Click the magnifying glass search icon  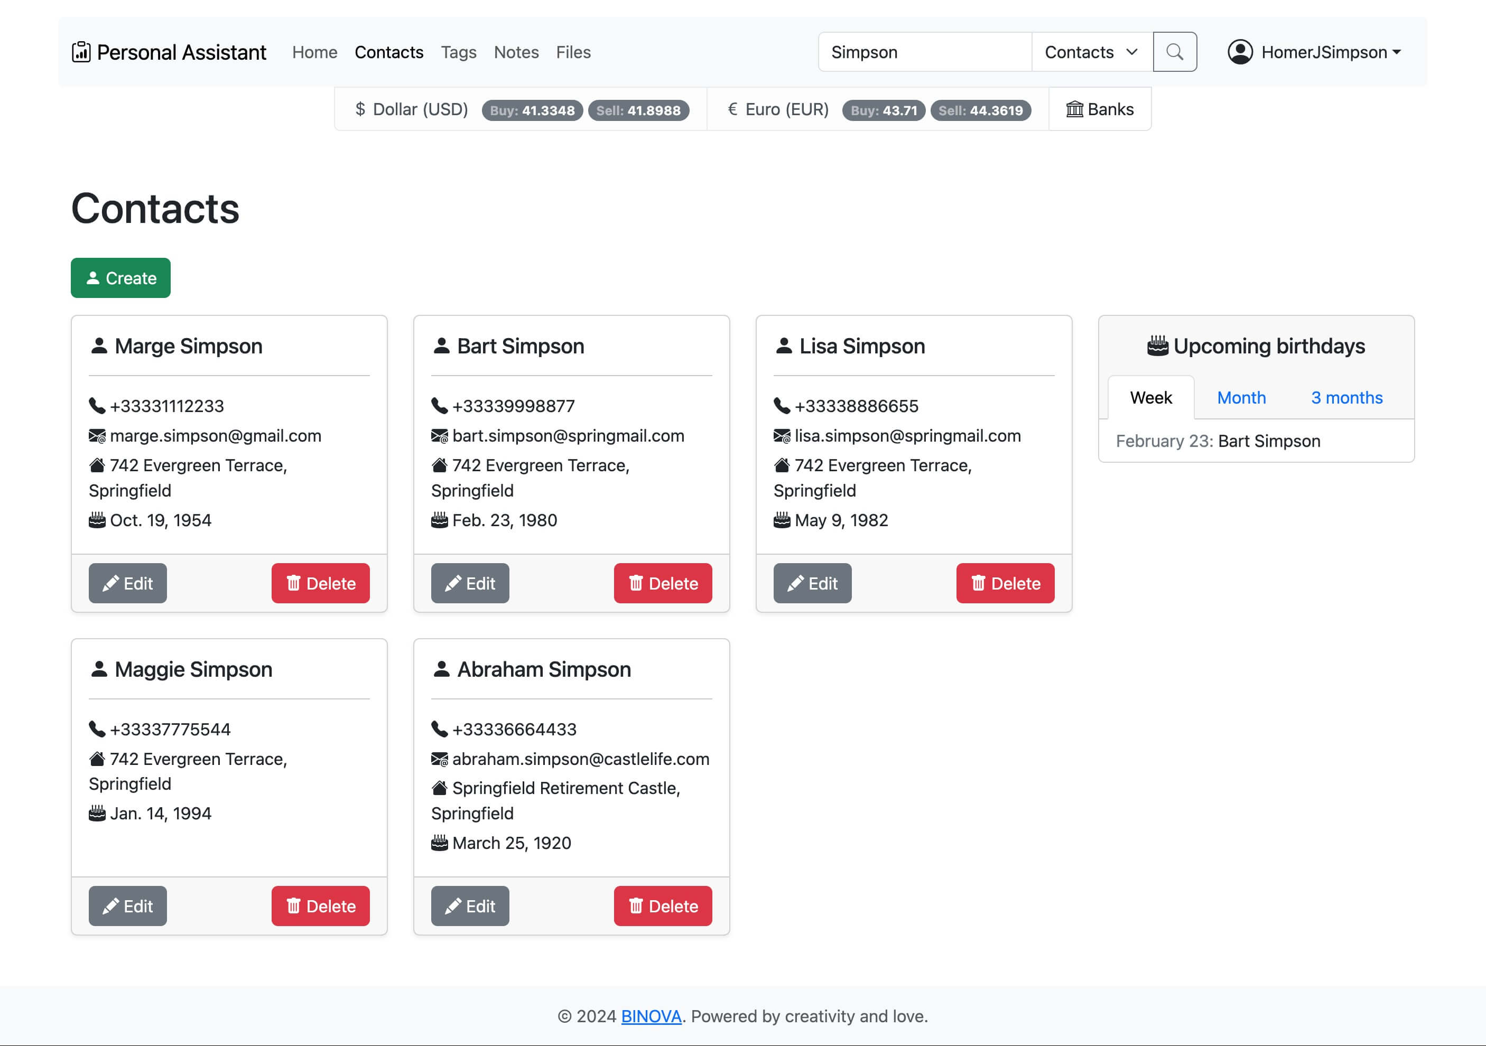[1175, 52]
